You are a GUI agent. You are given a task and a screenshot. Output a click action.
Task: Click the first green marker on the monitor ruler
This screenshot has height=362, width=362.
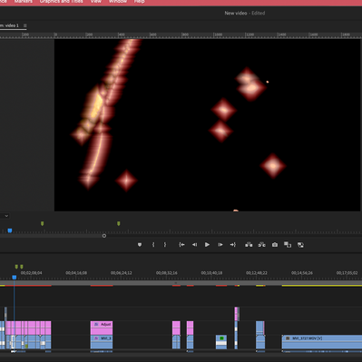coord(43,223)
